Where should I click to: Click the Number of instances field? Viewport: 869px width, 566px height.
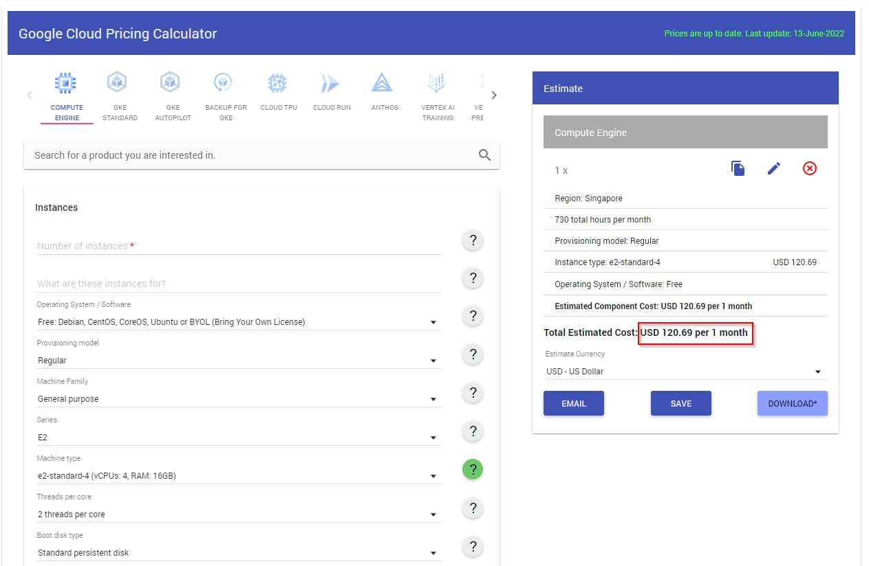coord(239,245)
